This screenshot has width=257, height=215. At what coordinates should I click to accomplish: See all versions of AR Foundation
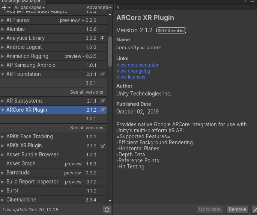[x=87, y=92]
